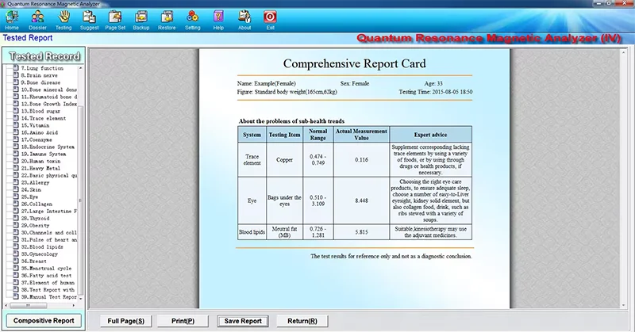Screen dimensions: 635x332
Task: Open the Dossier icon
Action: [37, 17]
